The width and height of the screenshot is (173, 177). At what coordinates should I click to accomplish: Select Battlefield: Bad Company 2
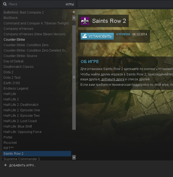(37, 12)
